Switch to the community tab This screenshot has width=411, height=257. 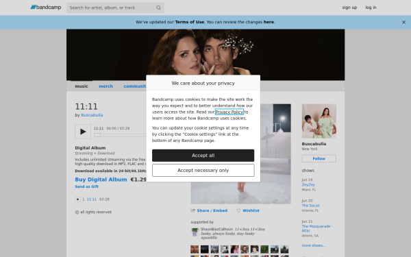(x=135, y=86)
